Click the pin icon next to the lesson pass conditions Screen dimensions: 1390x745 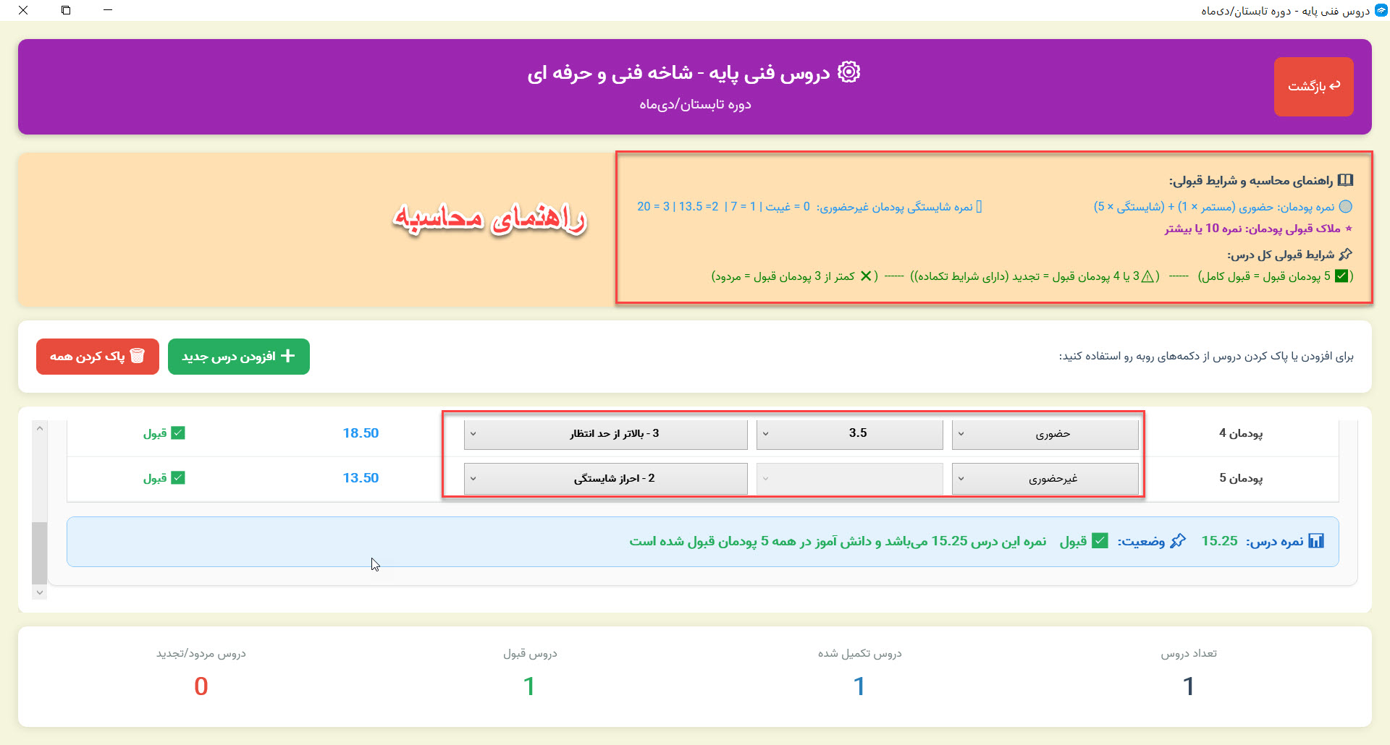[1345, 255]
